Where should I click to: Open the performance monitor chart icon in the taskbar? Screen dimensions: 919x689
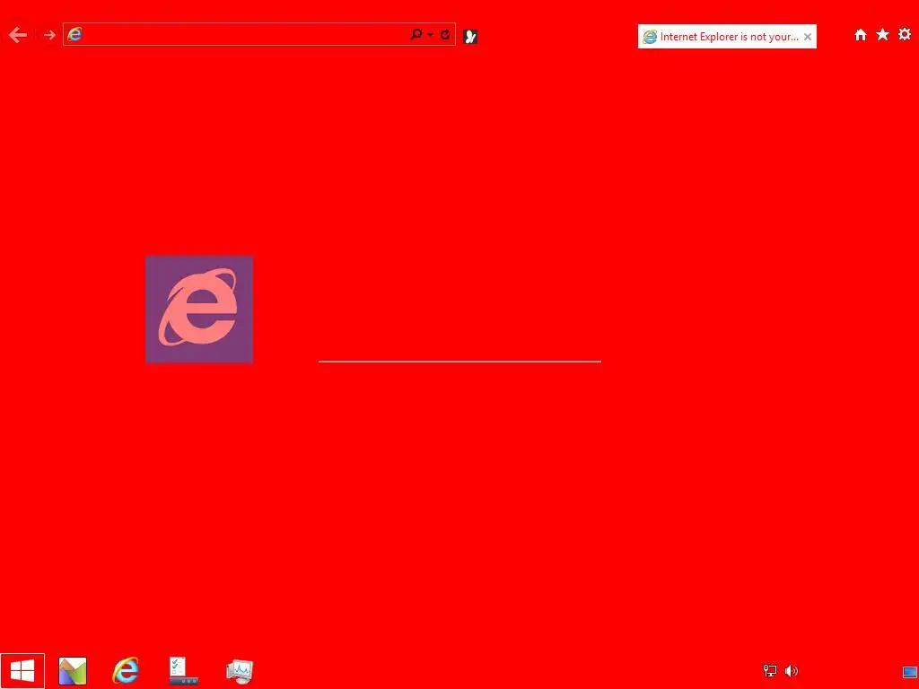click(x=240, y=671)
